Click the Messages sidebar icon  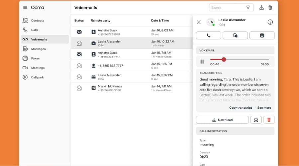tap(25, 49)
